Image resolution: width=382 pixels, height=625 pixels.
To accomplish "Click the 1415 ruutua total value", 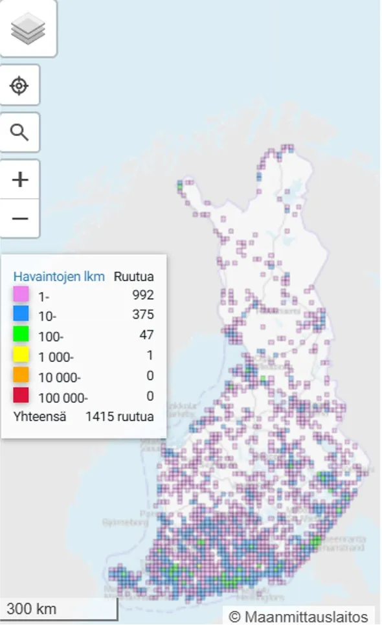I will point(120,416).
